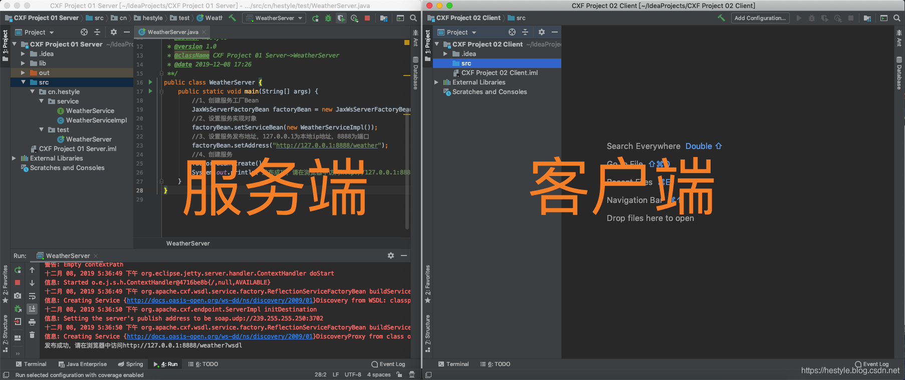Image resolution: width=905 pixels, height=380 pixels.
Task: Stop the running WeatherServer from the top toolbar
Action: pyautogui.click(x=367, y=18)
